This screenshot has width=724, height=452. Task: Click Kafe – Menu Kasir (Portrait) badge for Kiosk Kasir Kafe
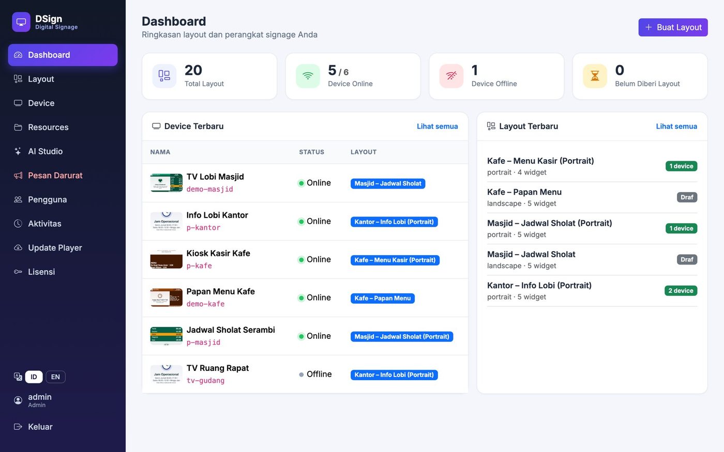click(395, 260)
